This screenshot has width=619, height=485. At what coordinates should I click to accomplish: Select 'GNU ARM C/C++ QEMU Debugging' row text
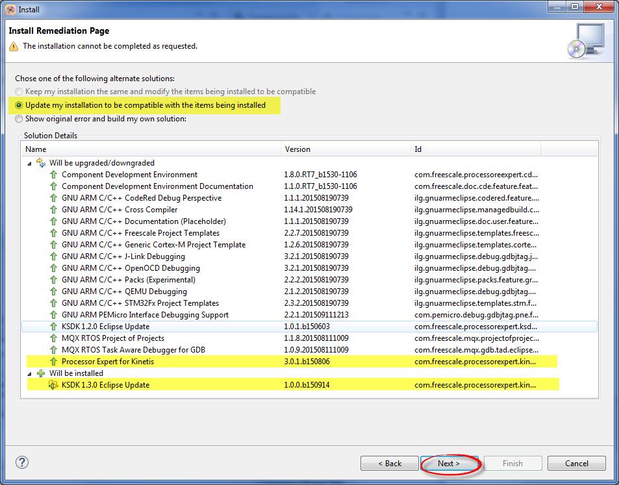pyautogui.click(x=124, y=292)
